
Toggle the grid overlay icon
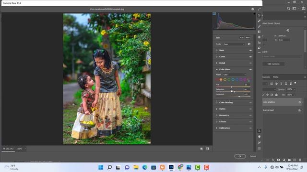click(259, 148)
